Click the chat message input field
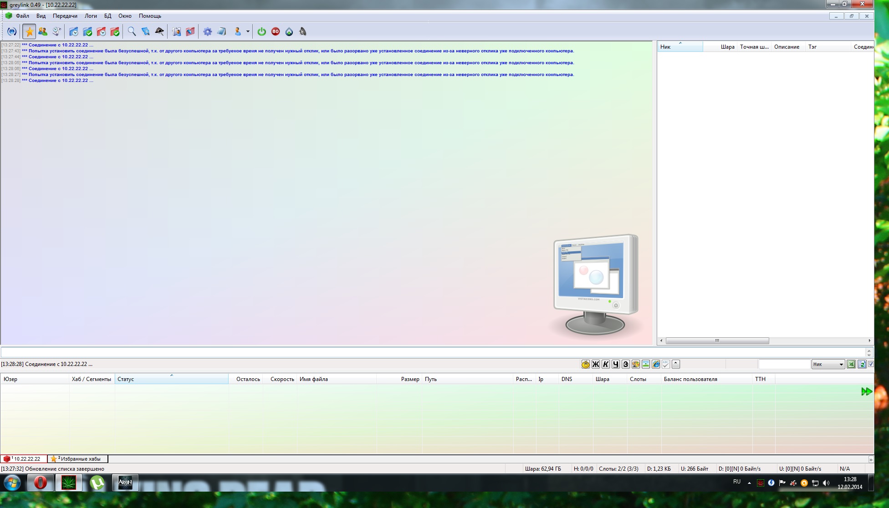The image size is (889, 508). (433, 352)
